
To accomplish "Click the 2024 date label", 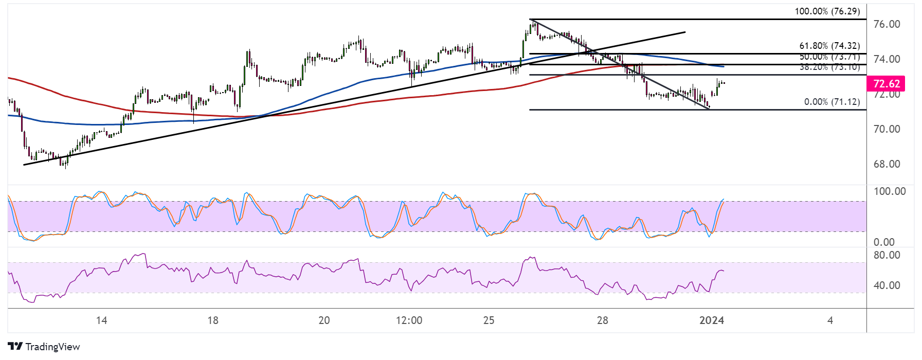I will tap(712, 320).
